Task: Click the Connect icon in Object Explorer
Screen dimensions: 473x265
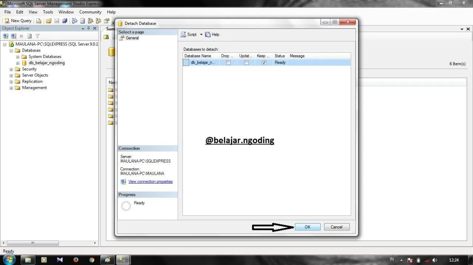Action: click(x=6, y=36)
